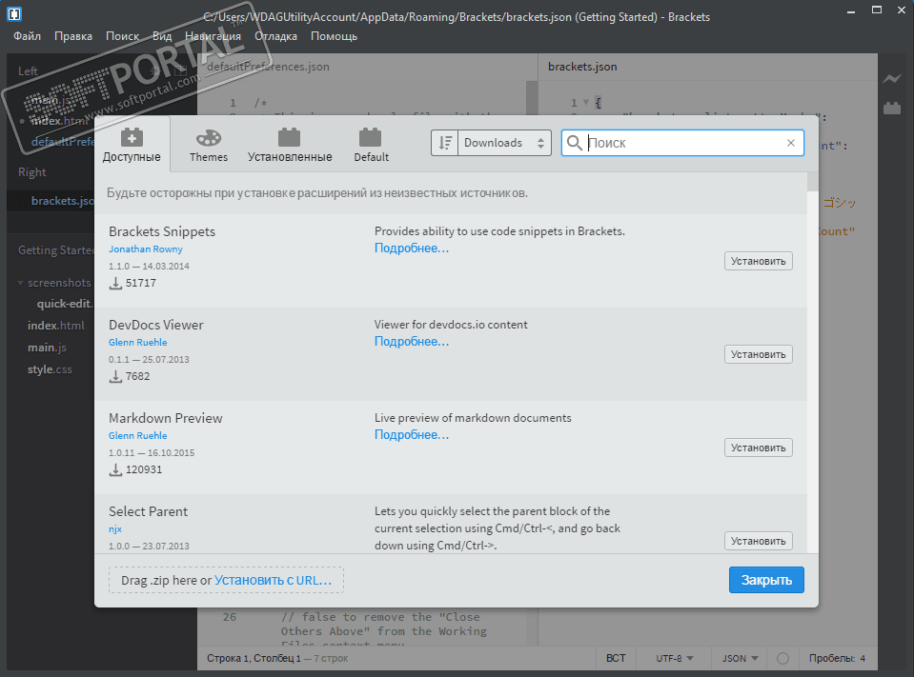Open the Extension Manager brick icon
The image size is (914, 677).
pos(892,108)
